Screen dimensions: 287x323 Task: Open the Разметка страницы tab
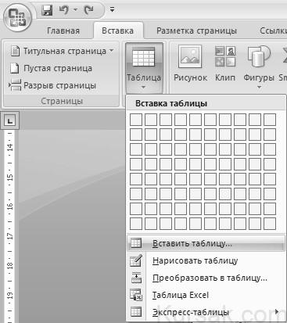coord(196,31)
